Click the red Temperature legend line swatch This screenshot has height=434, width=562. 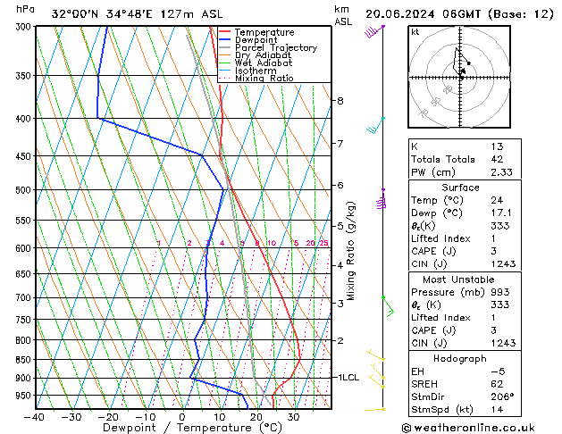tap(224, 32)
